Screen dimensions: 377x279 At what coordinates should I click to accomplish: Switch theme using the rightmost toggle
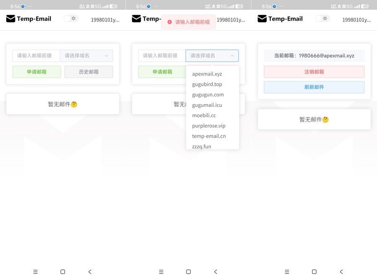[x=322, y=18]
